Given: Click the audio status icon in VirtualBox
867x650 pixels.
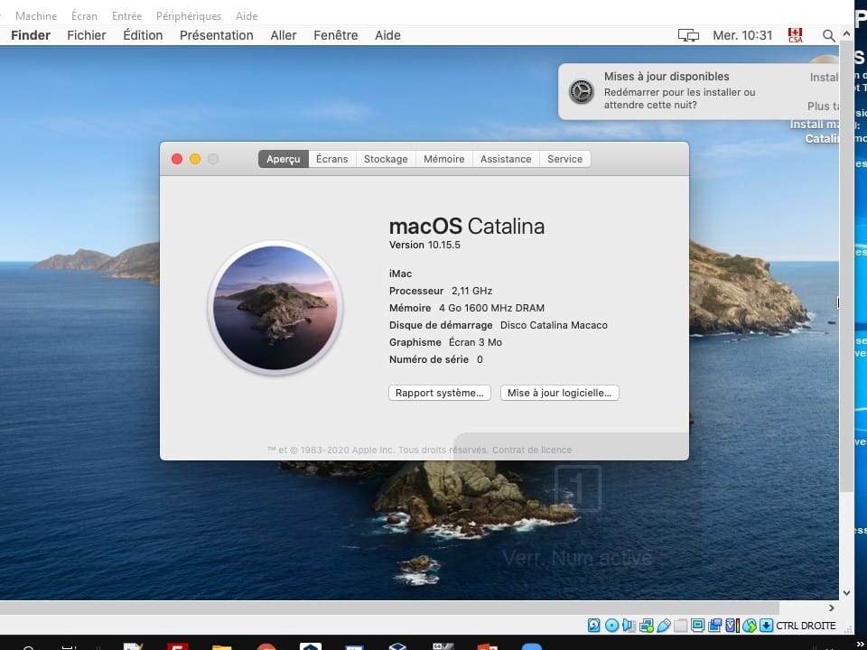Looking at the screenshot, I should (x=629, y=626).
